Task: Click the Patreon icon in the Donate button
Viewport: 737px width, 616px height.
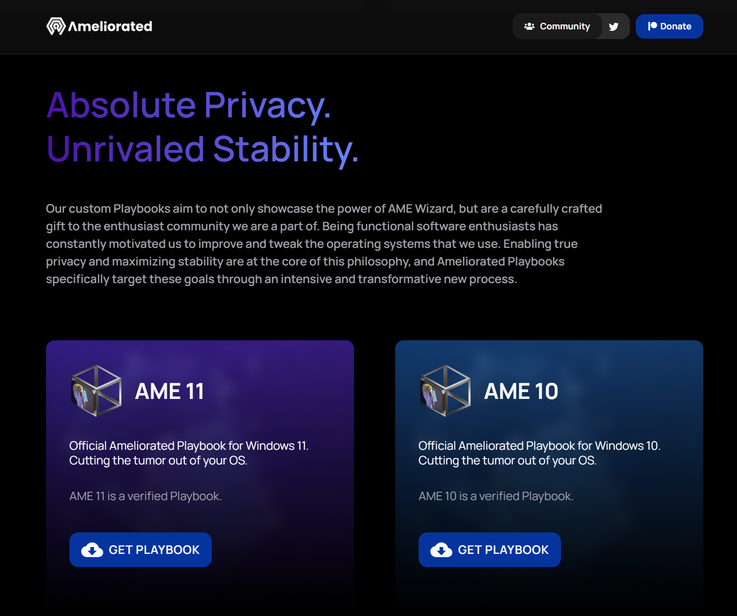Action: (652, 26)
